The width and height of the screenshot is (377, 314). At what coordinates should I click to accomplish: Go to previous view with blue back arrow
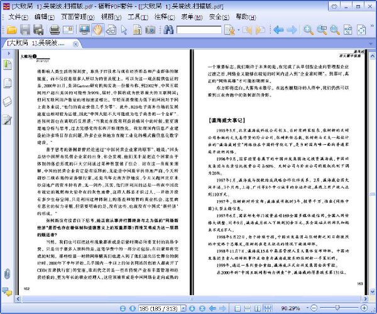(278, 30)
